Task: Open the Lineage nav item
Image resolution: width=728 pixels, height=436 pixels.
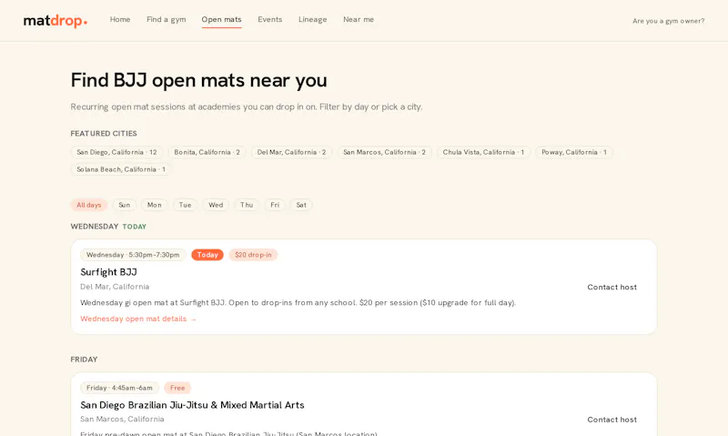Action: point(312,19)
